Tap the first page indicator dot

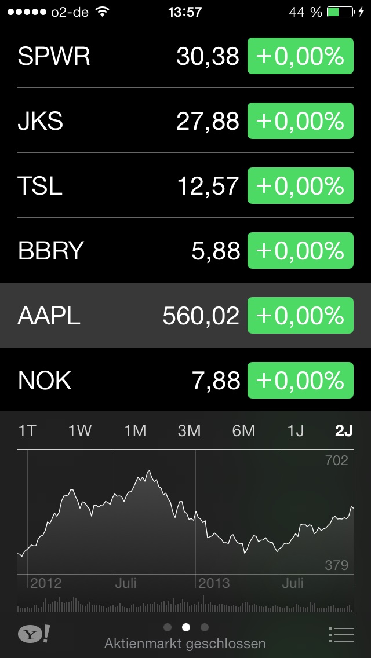coord(168,627)
